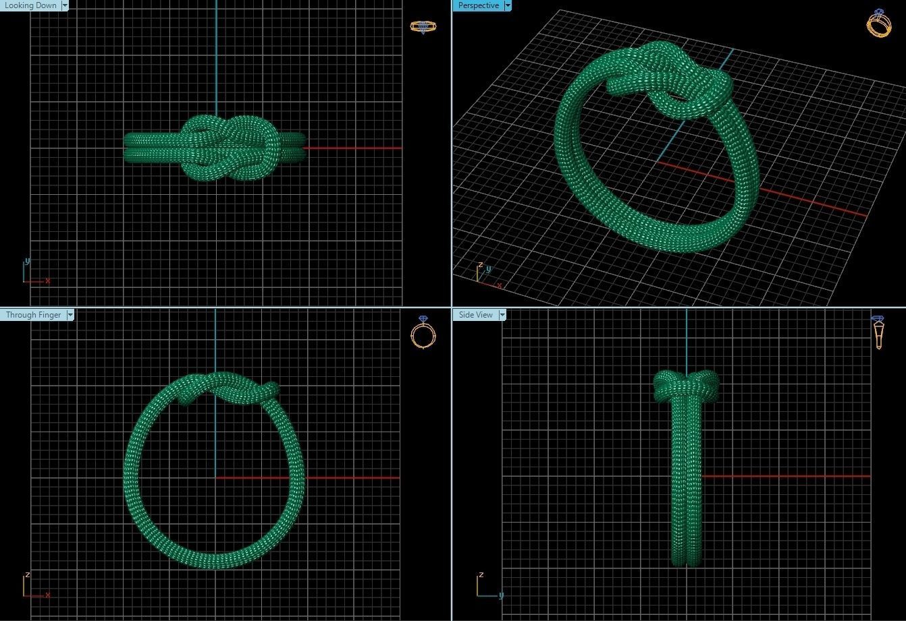Viewport: 906px width, 621px height.
Task: Select the knot ring in Perspective viewport
Action: click(657, 146)
